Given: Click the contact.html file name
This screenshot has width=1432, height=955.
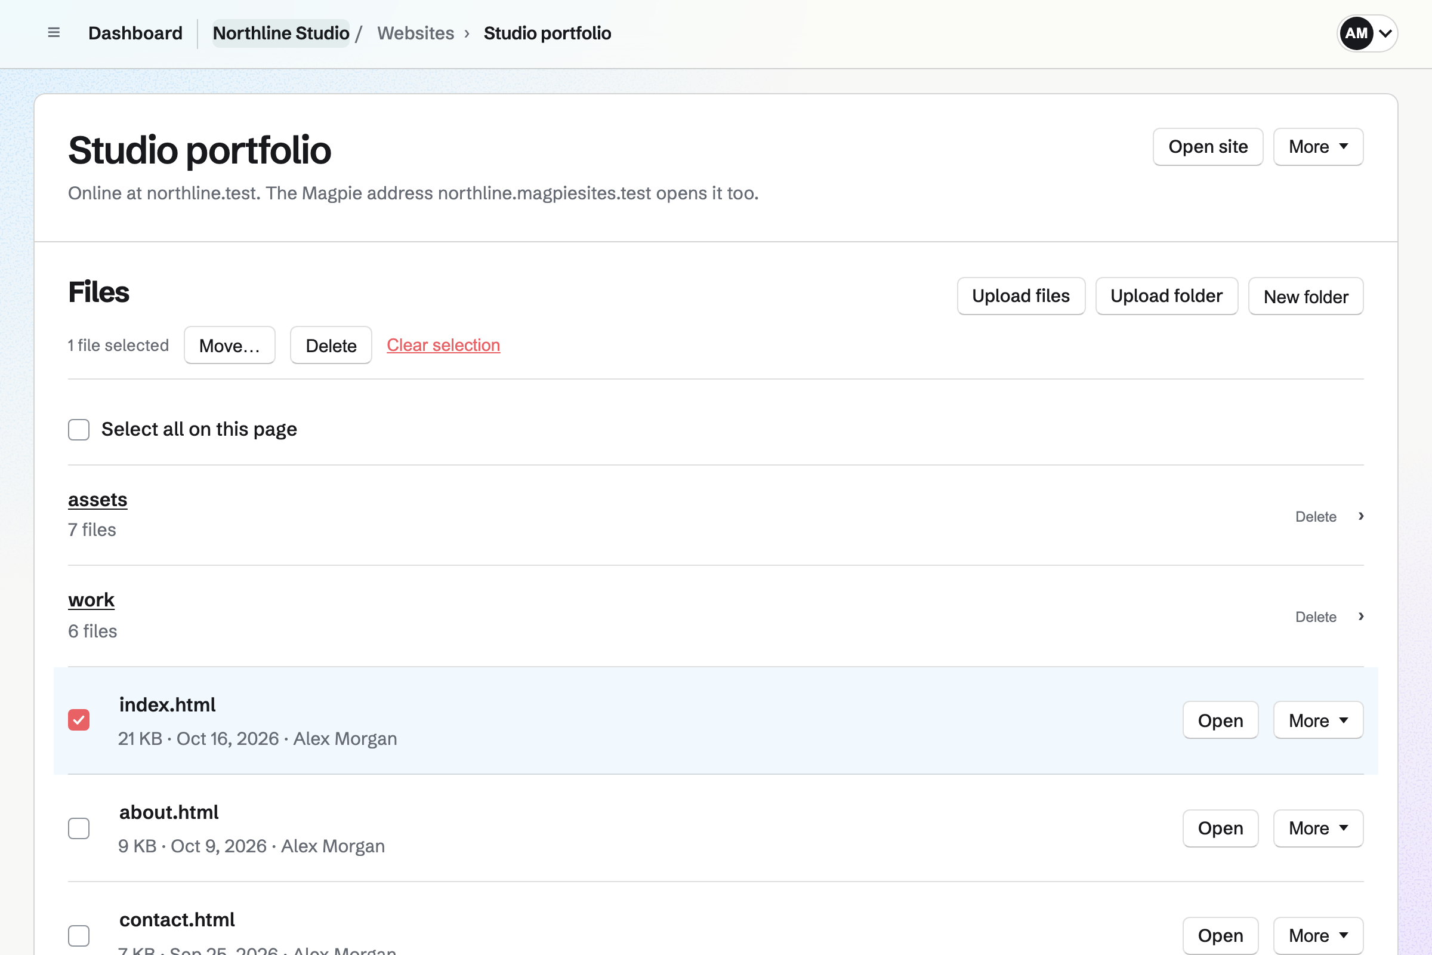Looking at the screenshot, I should 177,920.
